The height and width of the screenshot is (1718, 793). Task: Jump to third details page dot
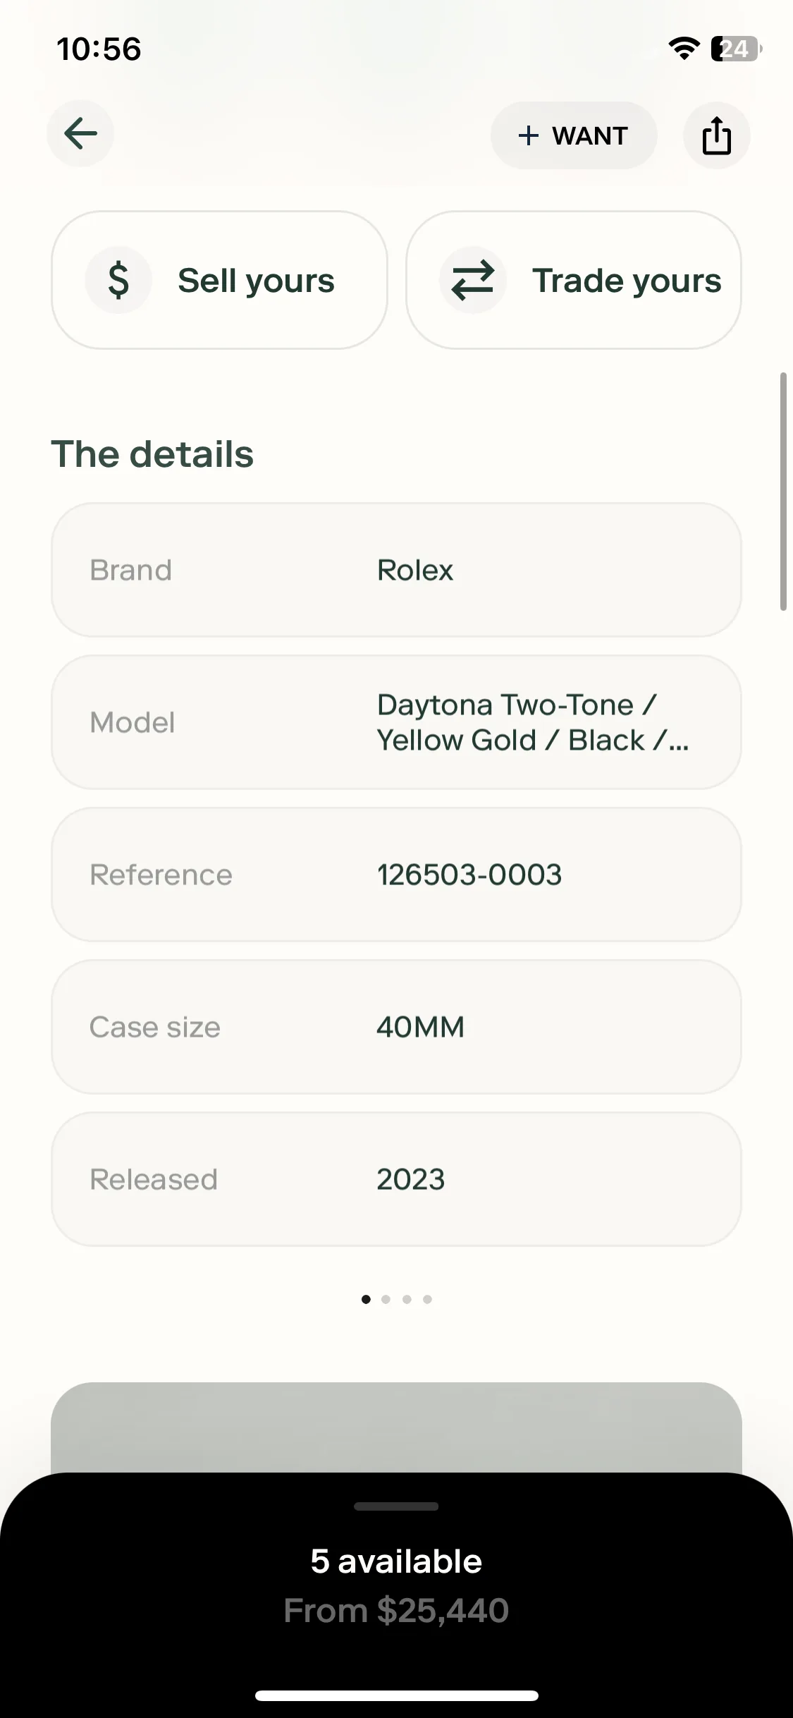(407, 1299)
